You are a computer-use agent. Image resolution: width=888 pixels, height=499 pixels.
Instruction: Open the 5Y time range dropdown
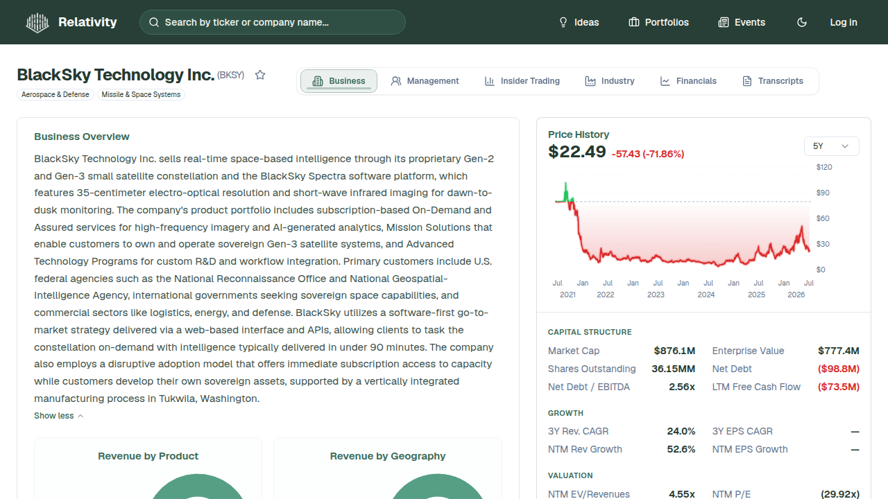click(x=831, y=146)
